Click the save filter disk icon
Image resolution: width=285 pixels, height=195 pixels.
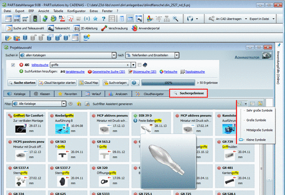click(87, 104)
